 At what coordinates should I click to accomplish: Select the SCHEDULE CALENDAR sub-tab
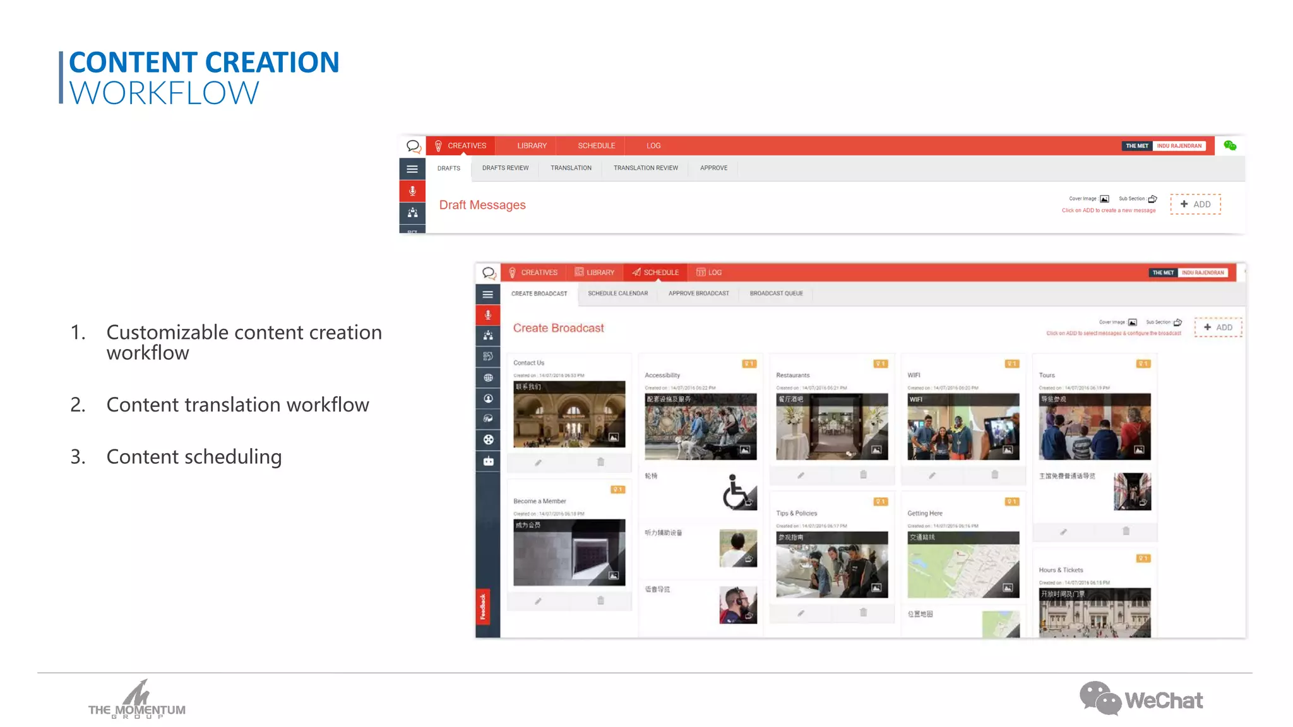[x=617, y=293]
